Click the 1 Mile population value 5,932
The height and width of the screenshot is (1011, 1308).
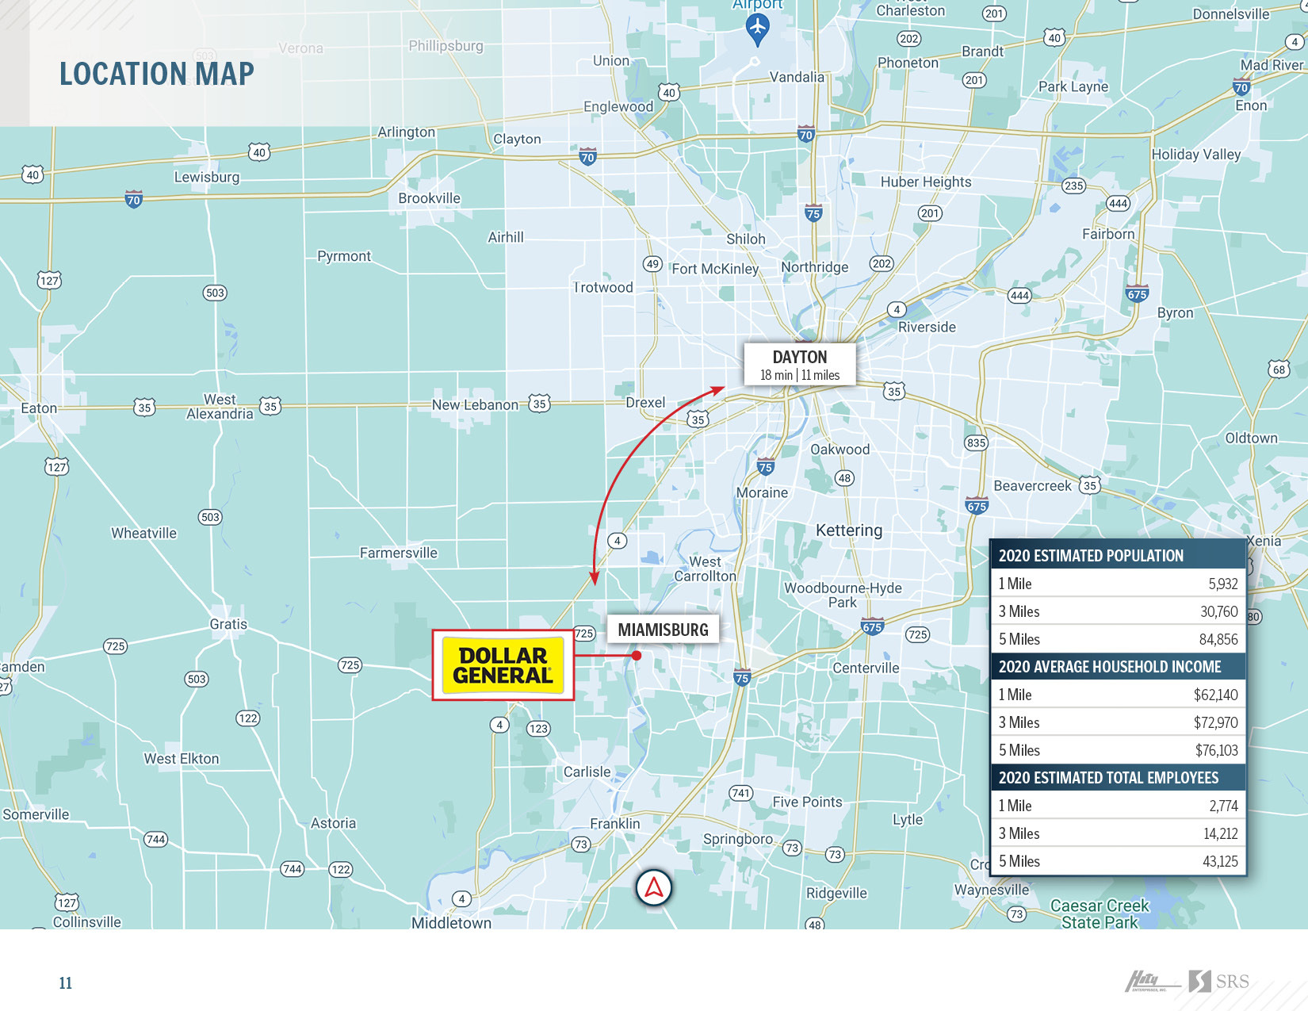tap(1222, 584)
